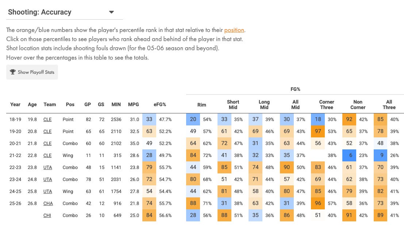
Task: Click the Short Mid column header
Action: [x=233, y=105]
